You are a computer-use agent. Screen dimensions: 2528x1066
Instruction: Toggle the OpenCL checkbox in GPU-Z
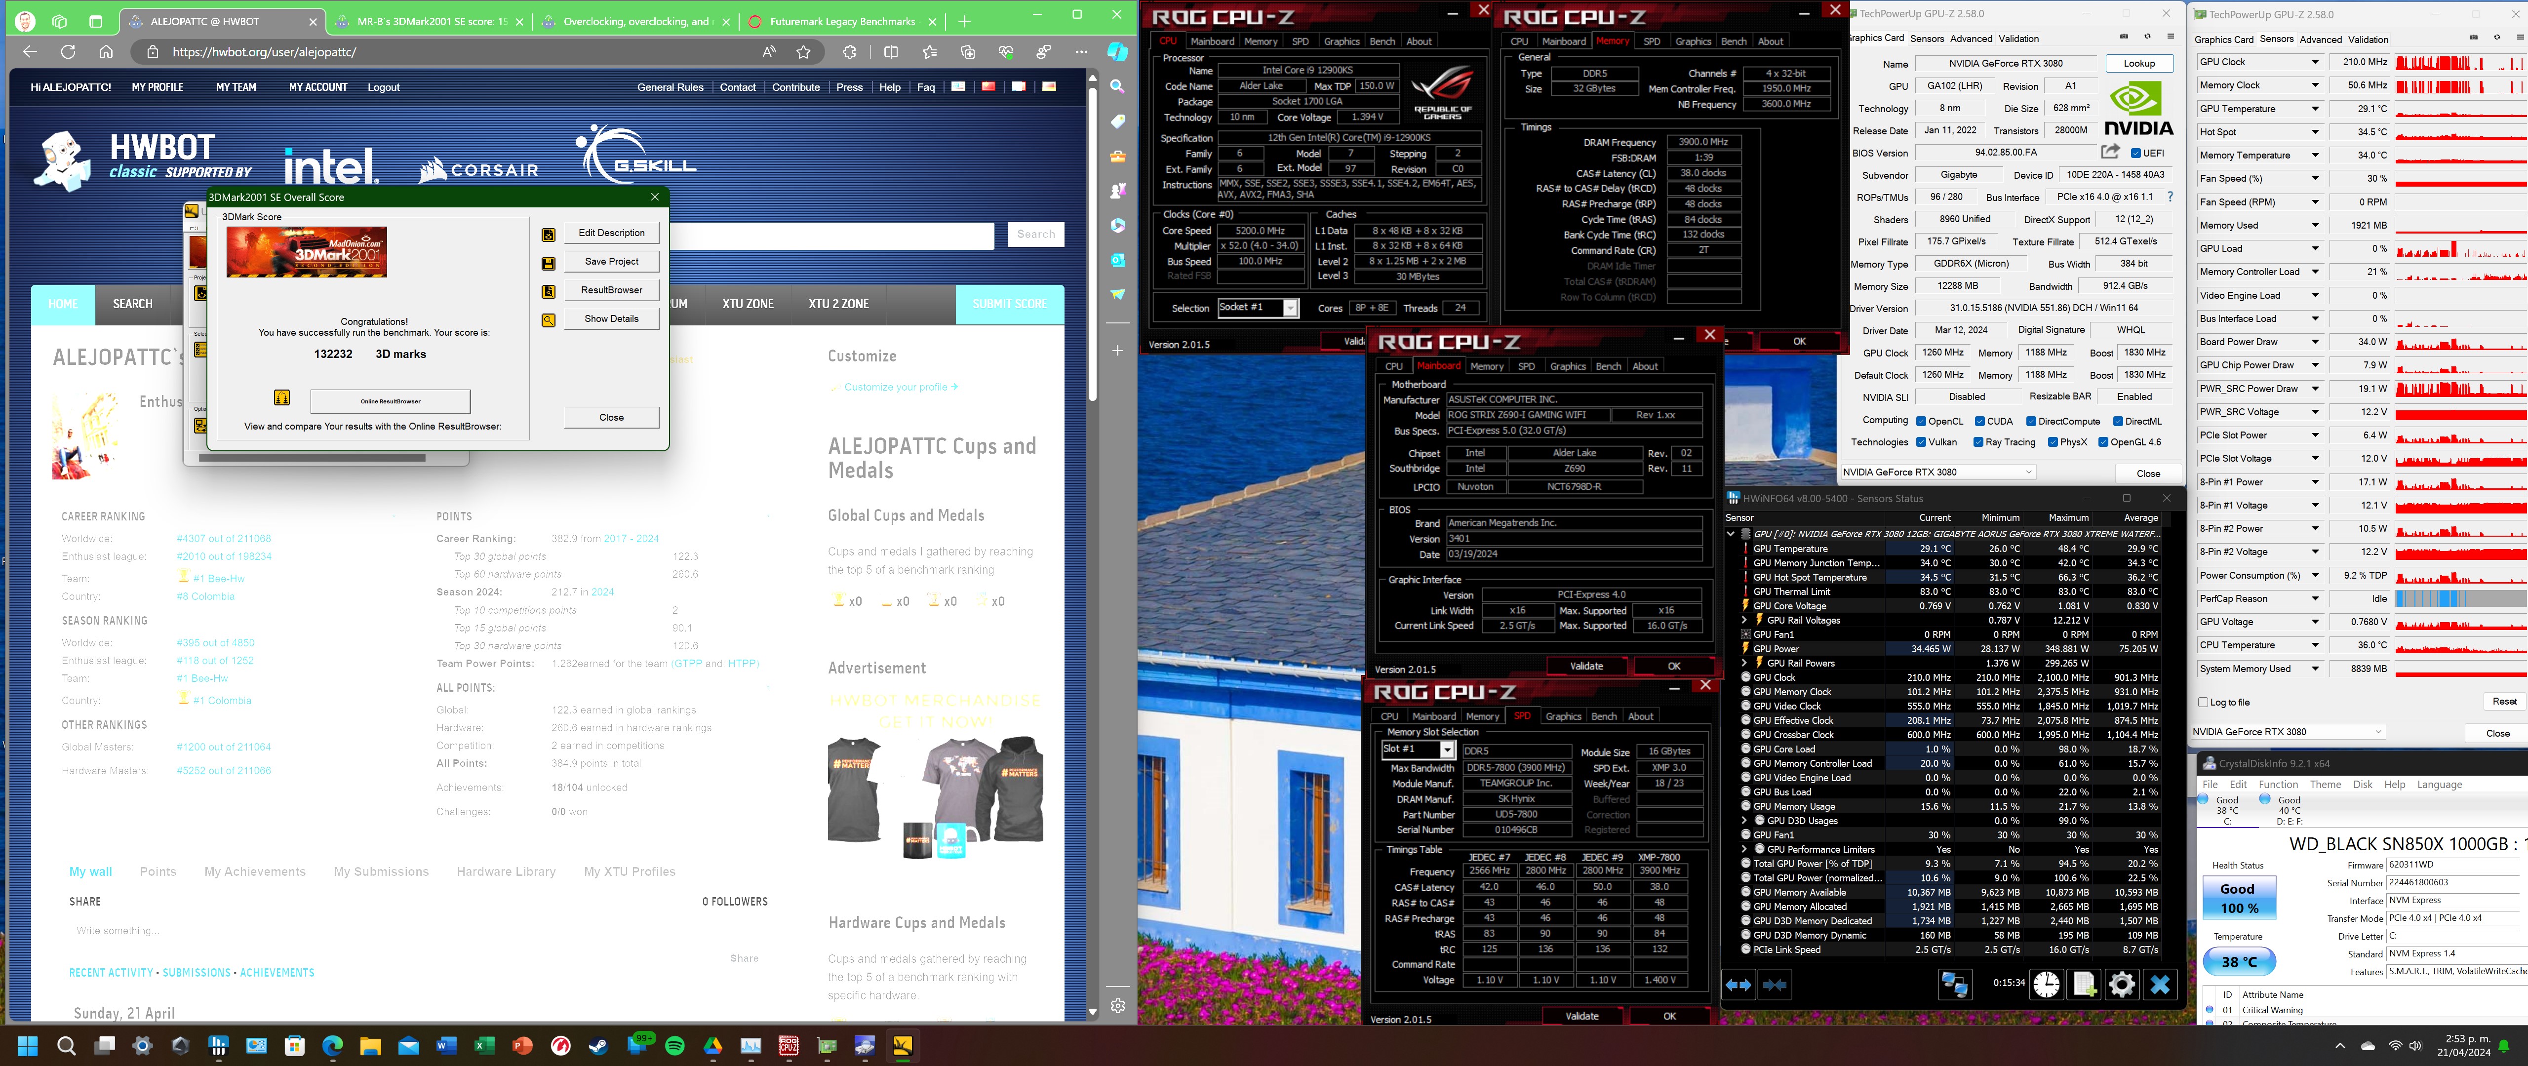pos(1921,421)
